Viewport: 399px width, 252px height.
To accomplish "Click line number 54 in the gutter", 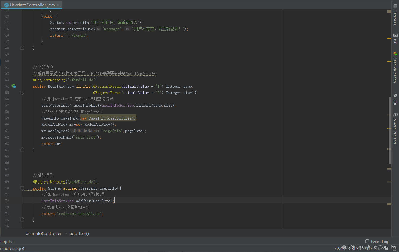I will point(7,86).
